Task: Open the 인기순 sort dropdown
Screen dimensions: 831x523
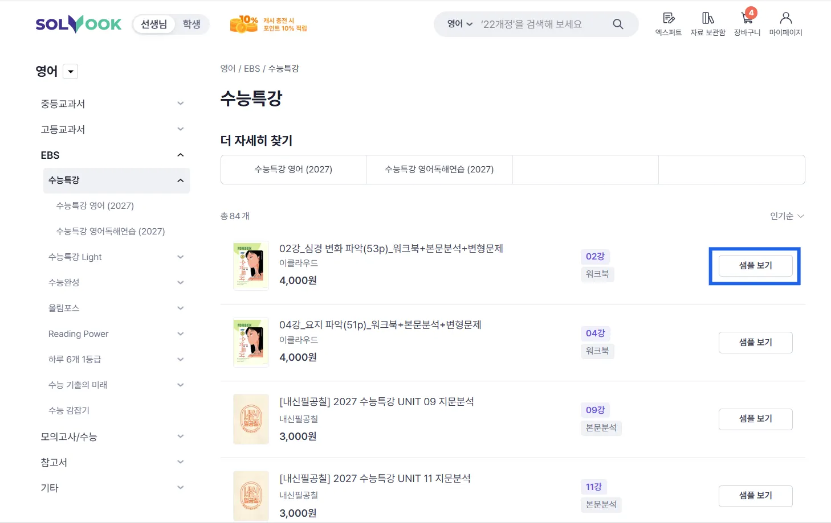Action: coord(787,216)
